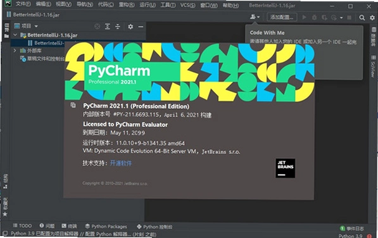Click project panel options gear icon
Viewport: 378px width, 238px height.
pyautogui.click(x=130, y=27)
